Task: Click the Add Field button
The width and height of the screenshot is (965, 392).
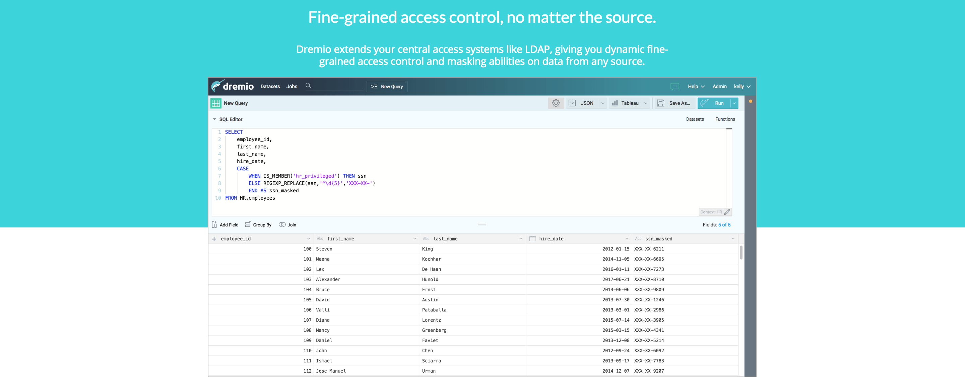Action: tap(225, 225)
